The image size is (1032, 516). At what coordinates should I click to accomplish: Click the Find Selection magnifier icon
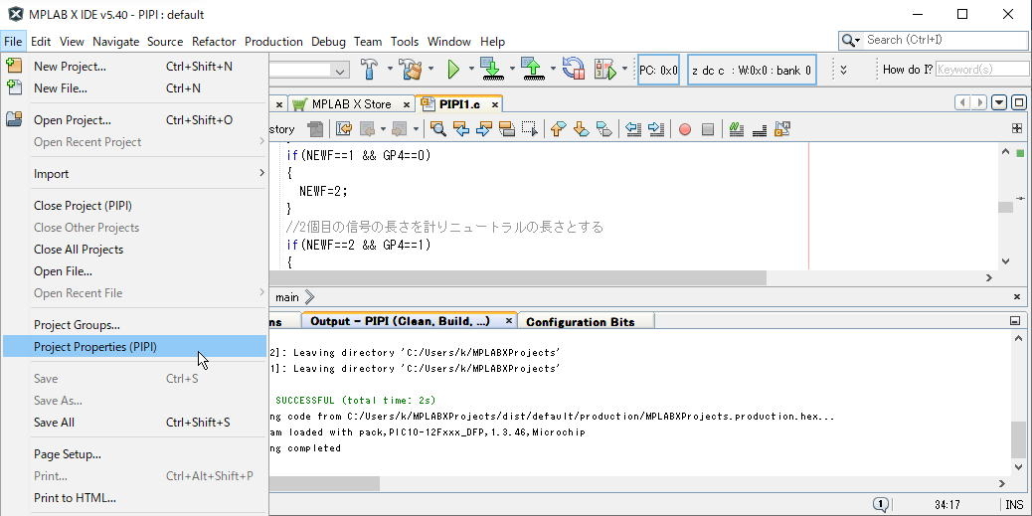[438, 129]
